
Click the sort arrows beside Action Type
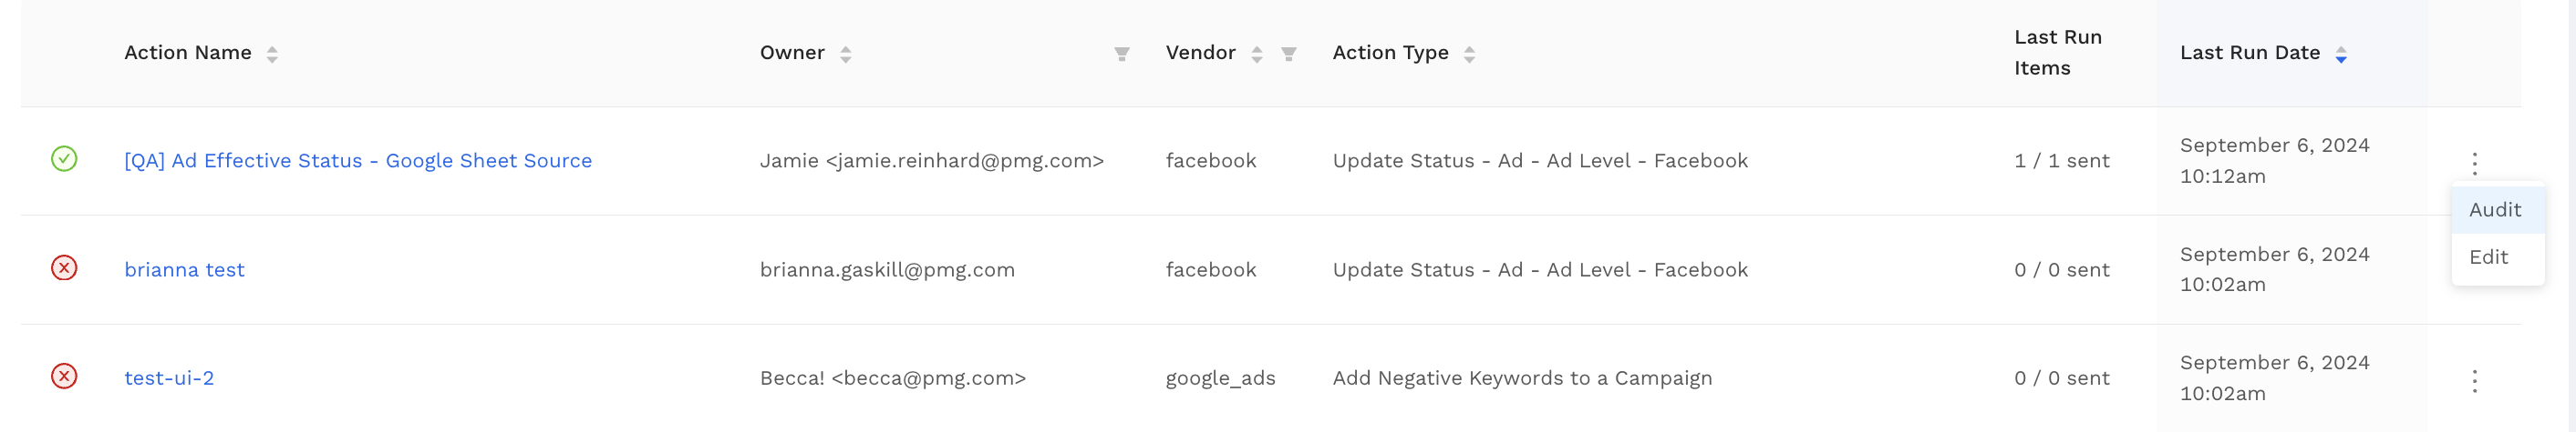[x=1468, y=54]
